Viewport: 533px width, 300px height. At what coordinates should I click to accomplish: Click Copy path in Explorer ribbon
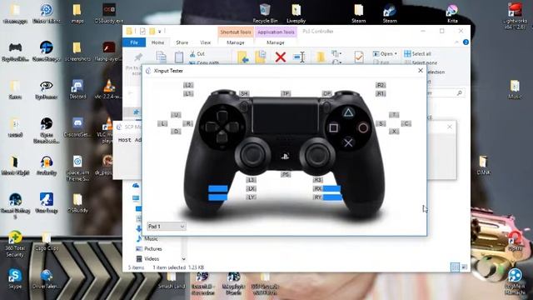click(x=204, y=62)
